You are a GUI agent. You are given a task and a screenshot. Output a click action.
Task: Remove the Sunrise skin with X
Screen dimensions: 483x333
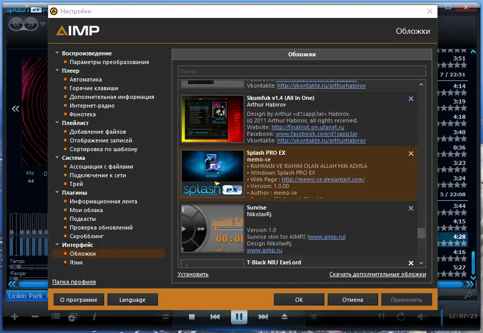(x=411, y=208)
